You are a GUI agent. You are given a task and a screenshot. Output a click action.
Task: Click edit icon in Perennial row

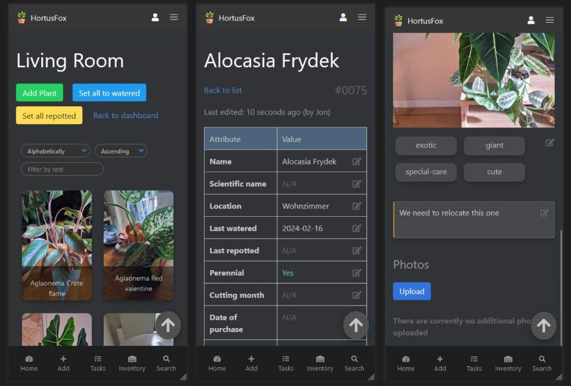click(x=357, y=272)
